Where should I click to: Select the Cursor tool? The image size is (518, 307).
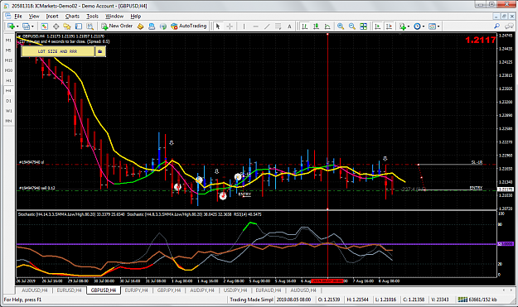click(x=218, y=26)
